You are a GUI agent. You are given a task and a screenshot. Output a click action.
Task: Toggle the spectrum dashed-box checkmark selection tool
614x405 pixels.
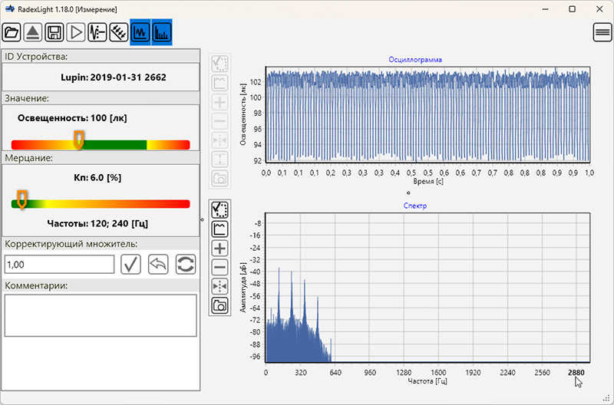click(x=220, y=209)
